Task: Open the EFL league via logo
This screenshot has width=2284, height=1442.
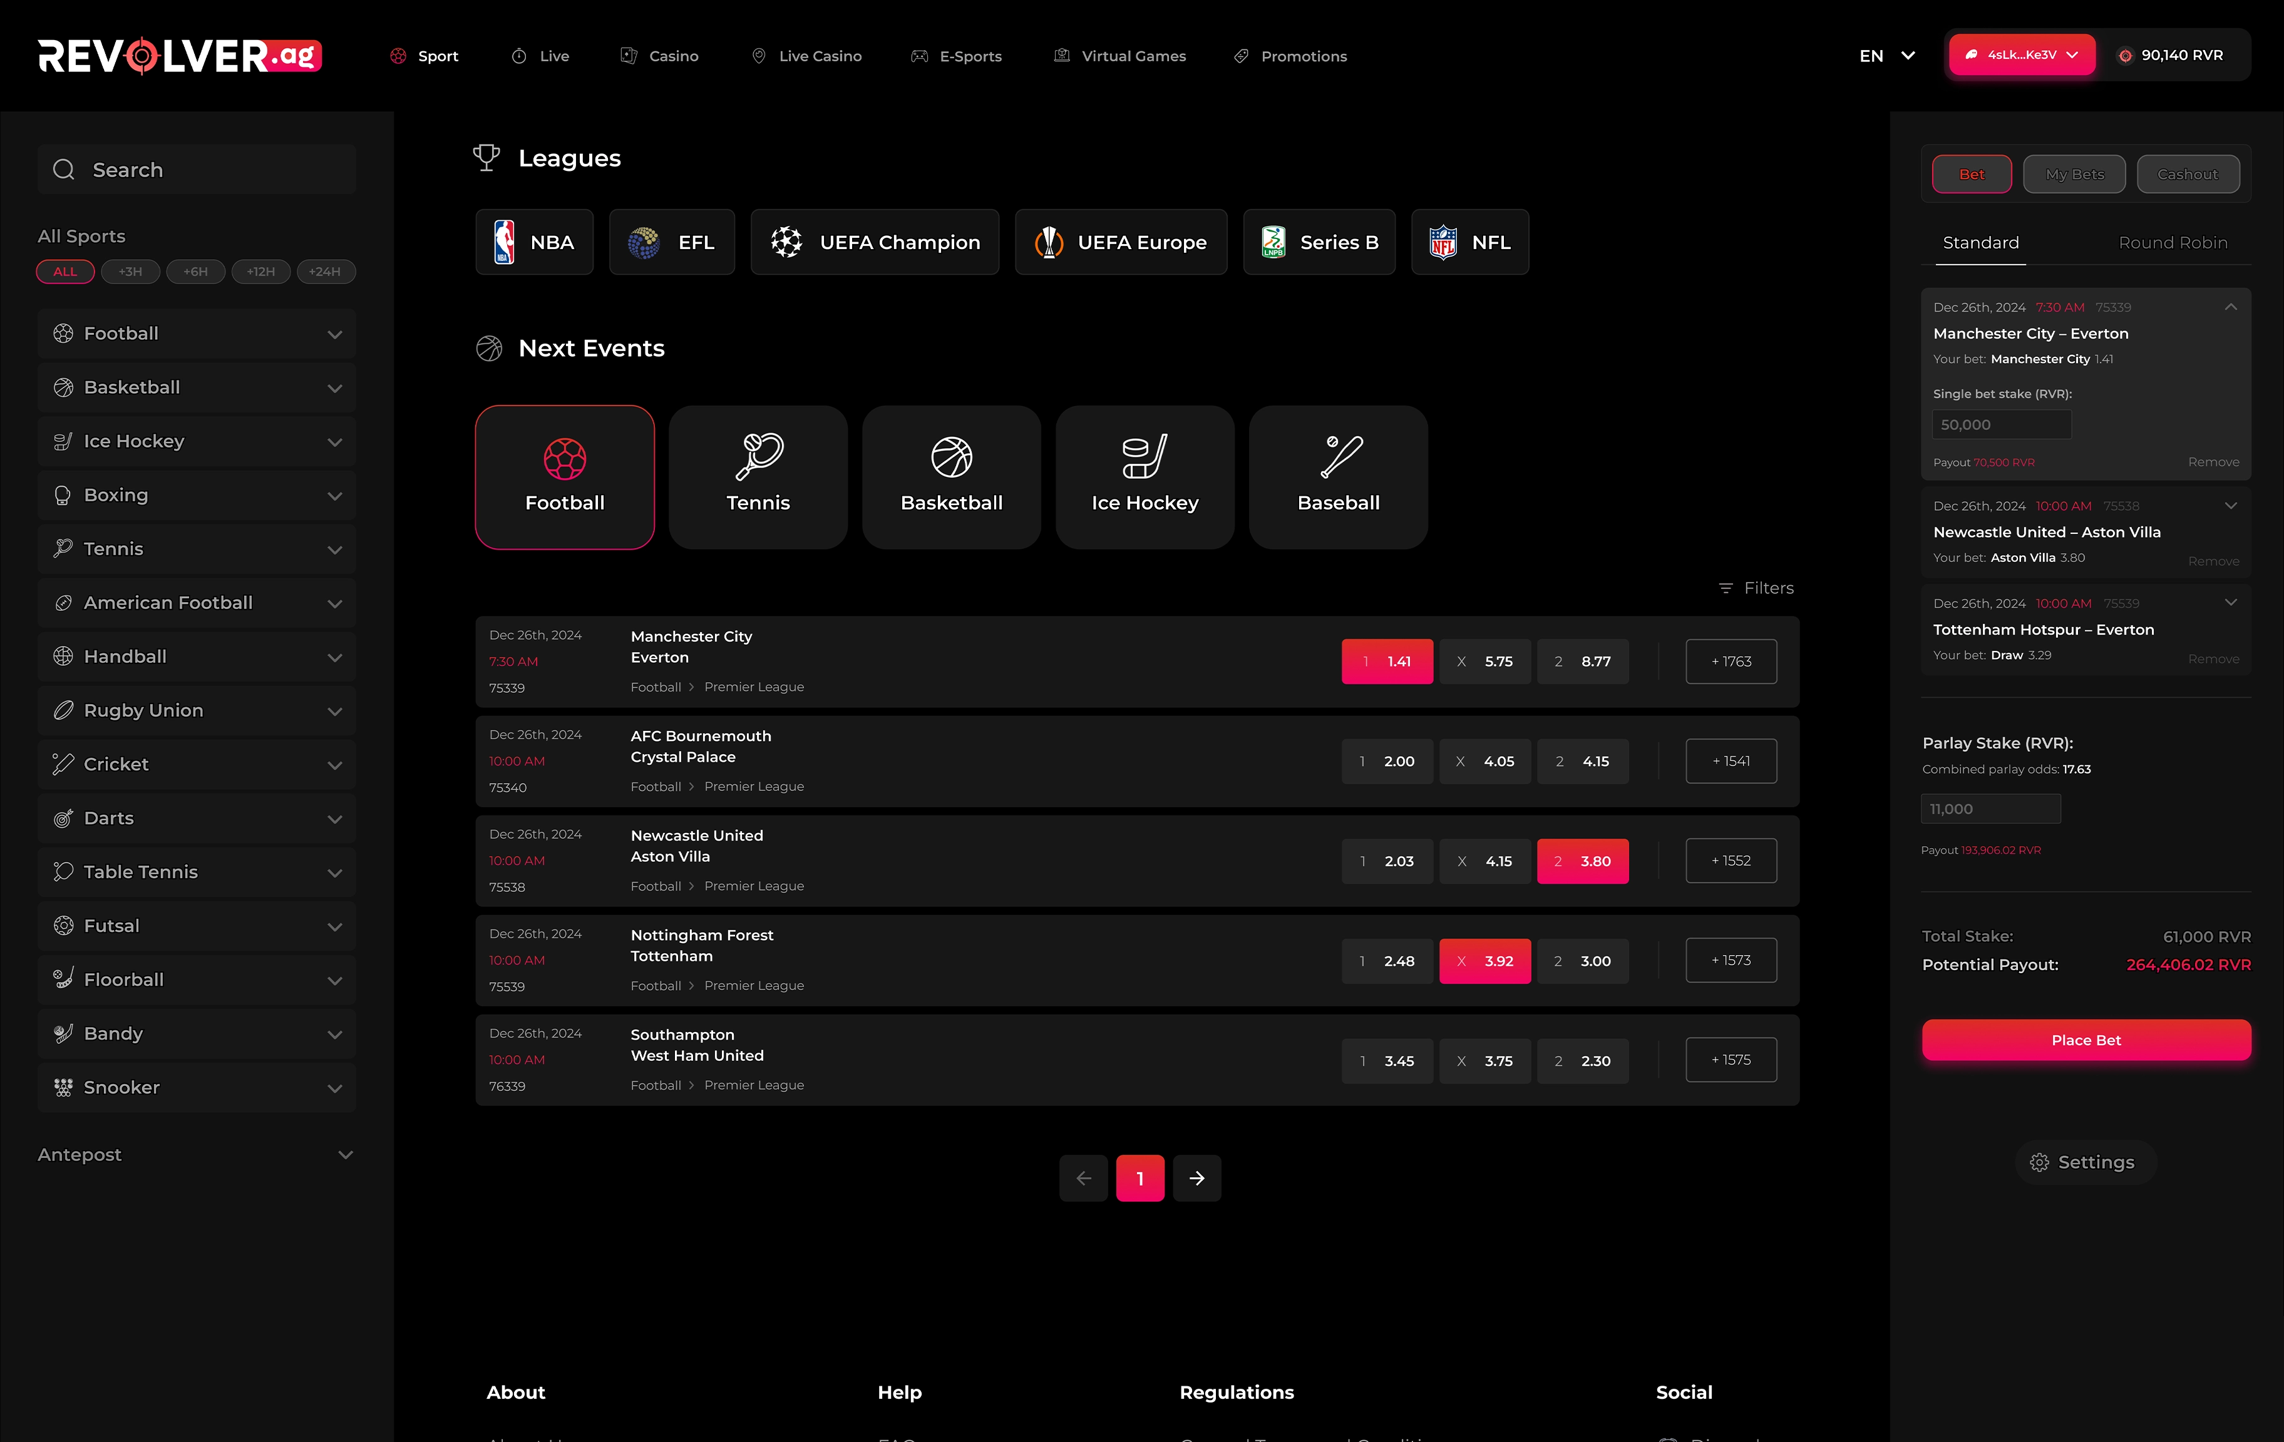Action: click(644, 243)
